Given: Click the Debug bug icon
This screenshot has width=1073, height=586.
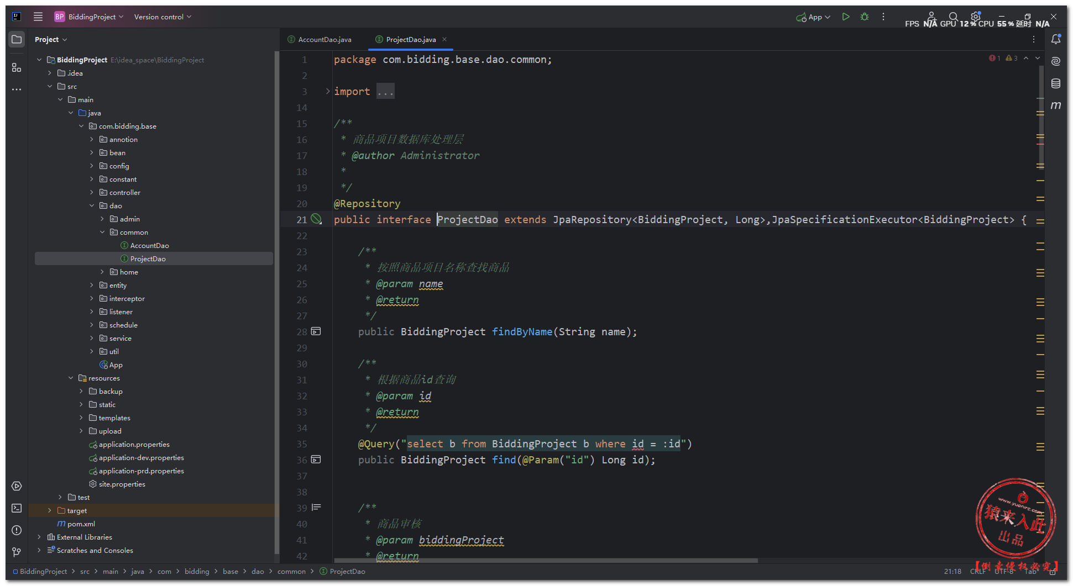Looking at the screenshot, I should click(x=865, y=17).
